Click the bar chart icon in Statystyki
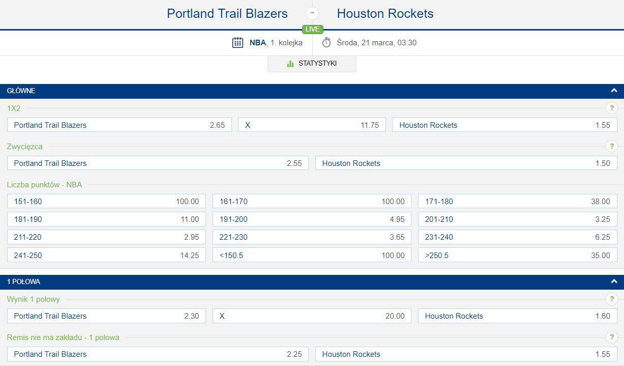Screen dimensions: 624x366 coord(290,64)
